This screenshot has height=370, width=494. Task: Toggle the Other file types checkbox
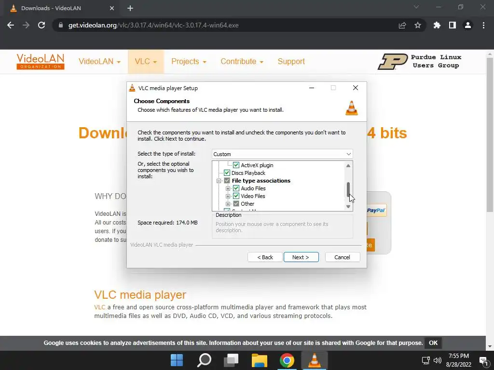click(236, 204)
